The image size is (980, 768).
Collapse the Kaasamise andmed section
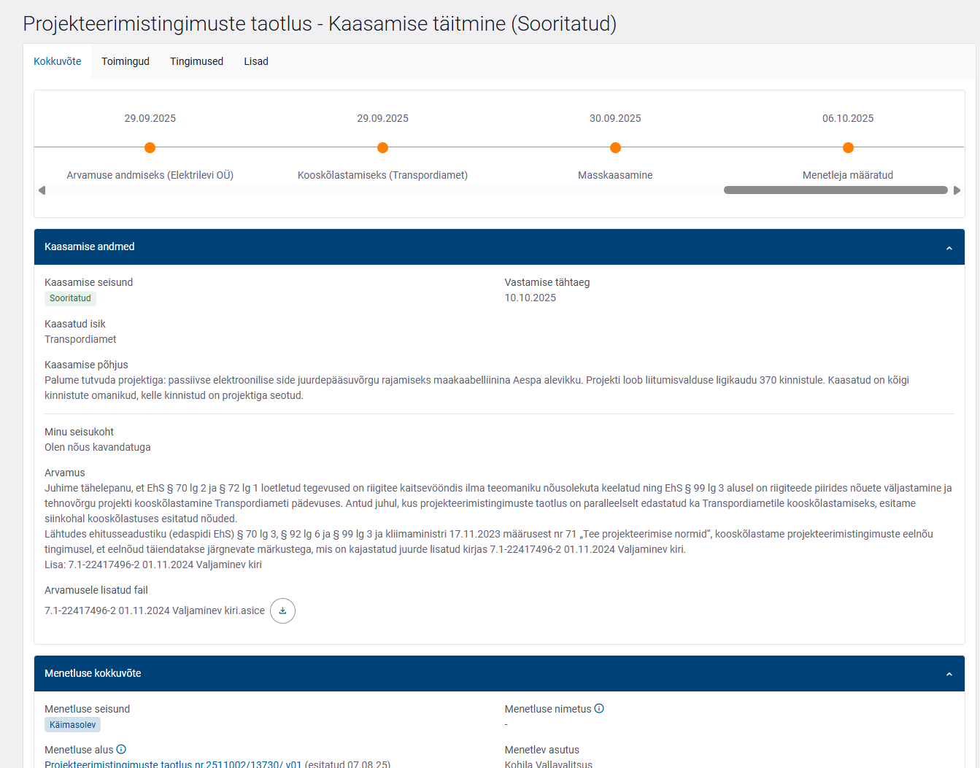click(949, 248)
